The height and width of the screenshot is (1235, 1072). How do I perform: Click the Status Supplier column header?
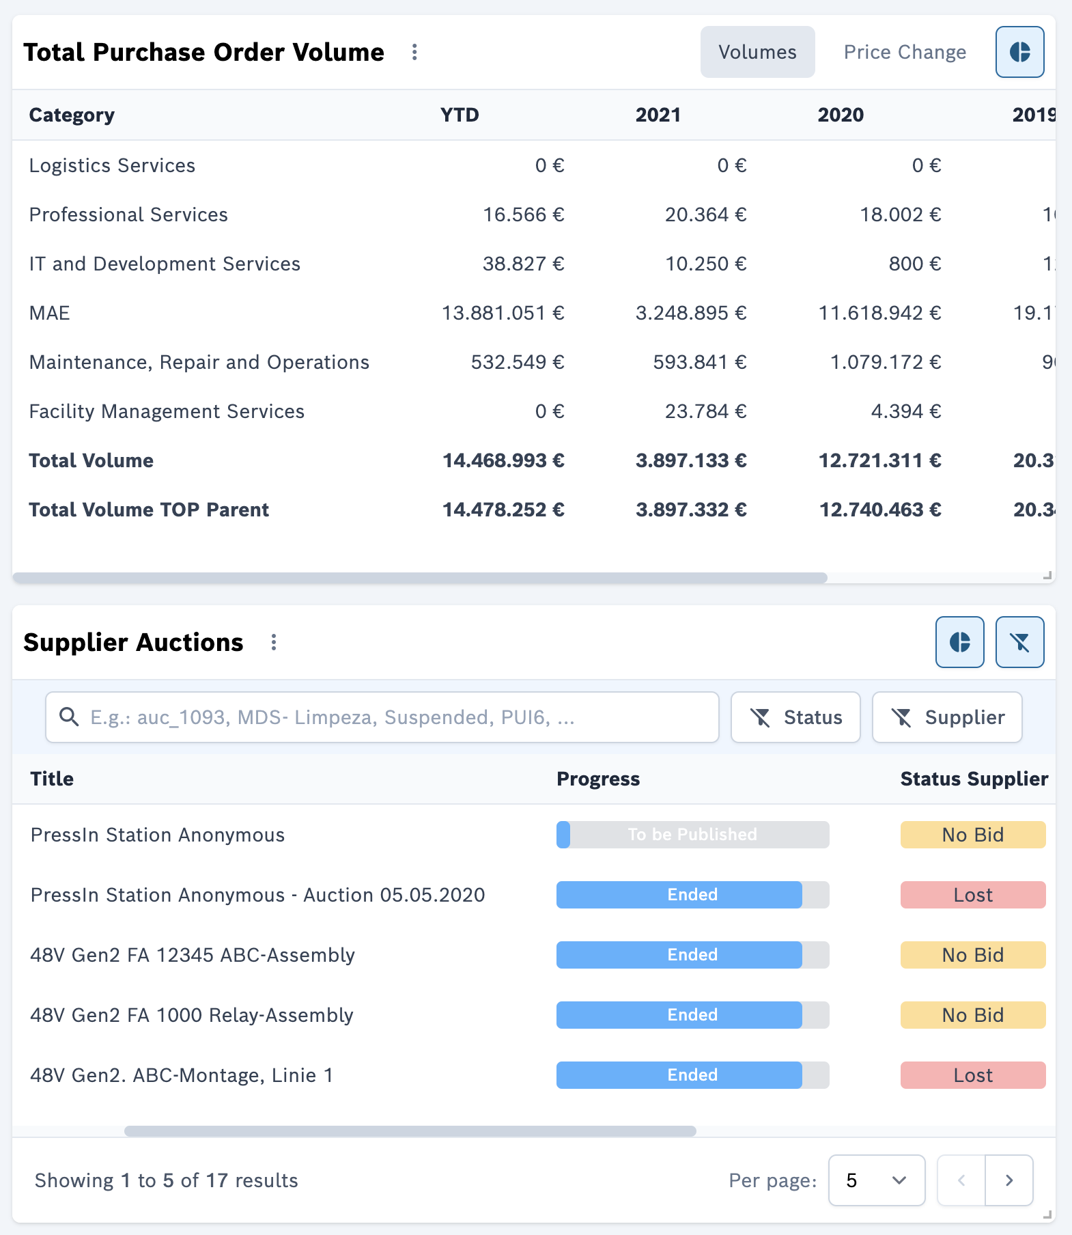click(974, 779)
